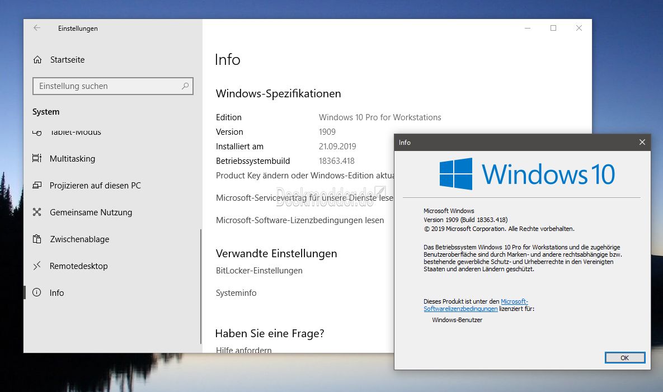This screenshot has height=392, width=663.
Task: Close the Info winver dialog
Action: (x=642, y=143)
